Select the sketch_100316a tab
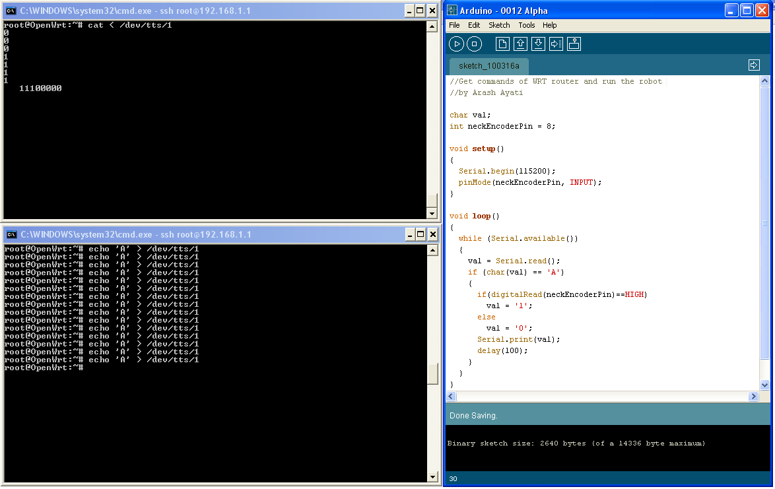Screen dimensions: 775x489 [489, 66]
